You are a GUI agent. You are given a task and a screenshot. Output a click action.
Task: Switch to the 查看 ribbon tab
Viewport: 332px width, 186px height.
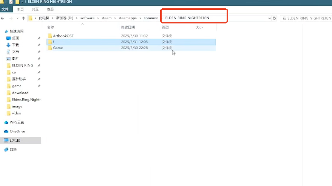pos(50,9)
